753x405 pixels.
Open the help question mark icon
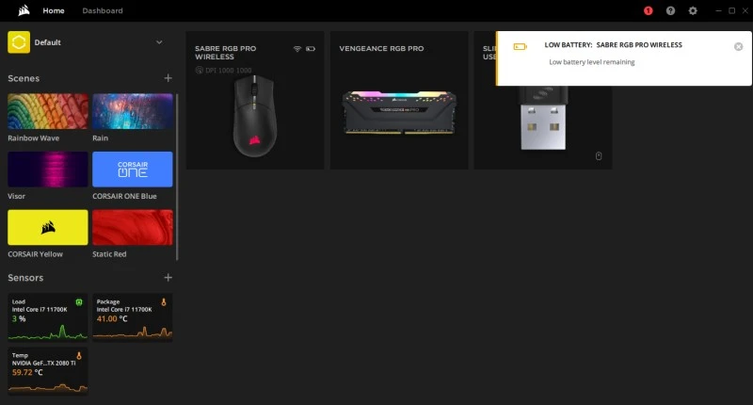coord(670,10)
